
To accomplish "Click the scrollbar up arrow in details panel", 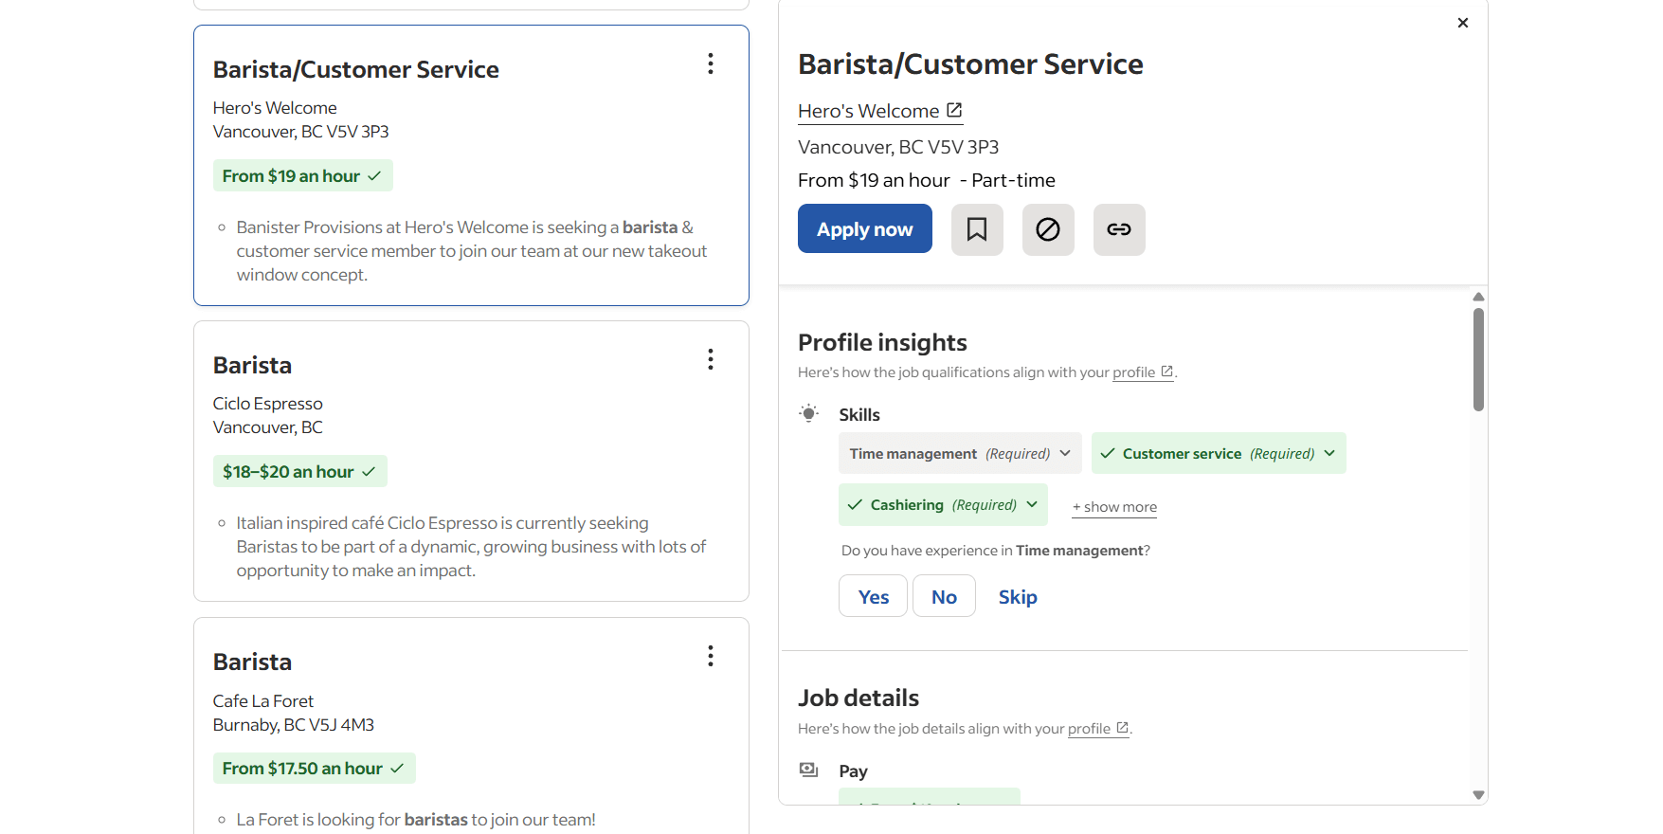I will 1478,297.
